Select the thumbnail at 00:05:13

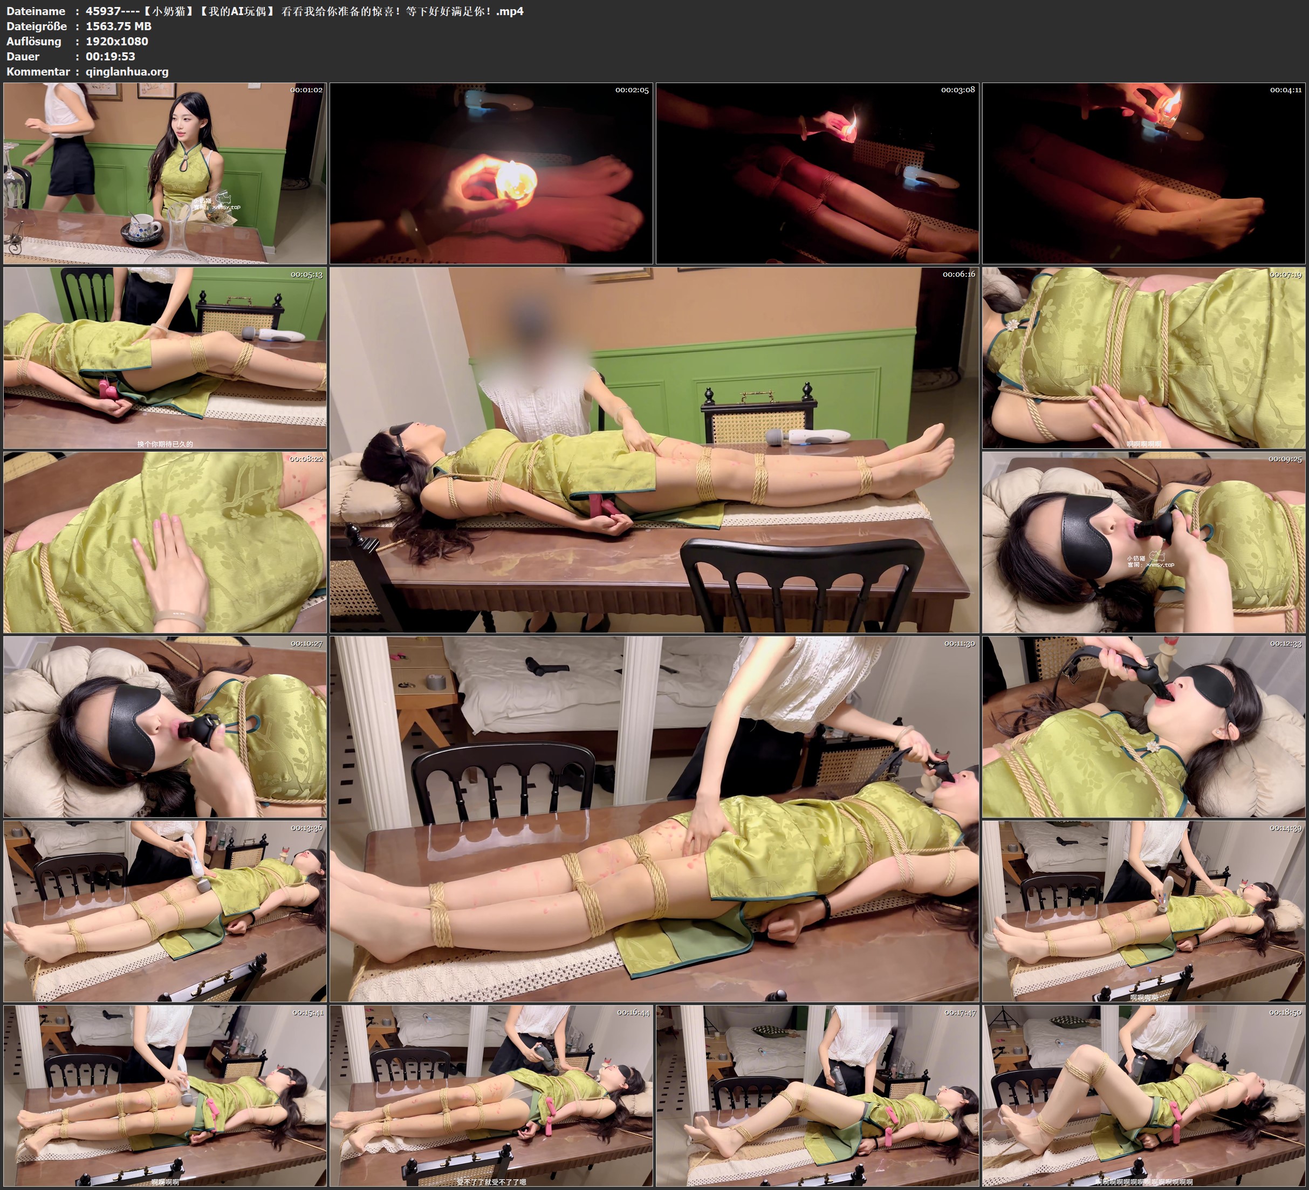tap(165, 358)
